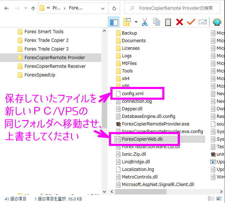The image size is (225, 203).
Task: Select the Ionic.Zip.dll file
Action: pos(131,154)
